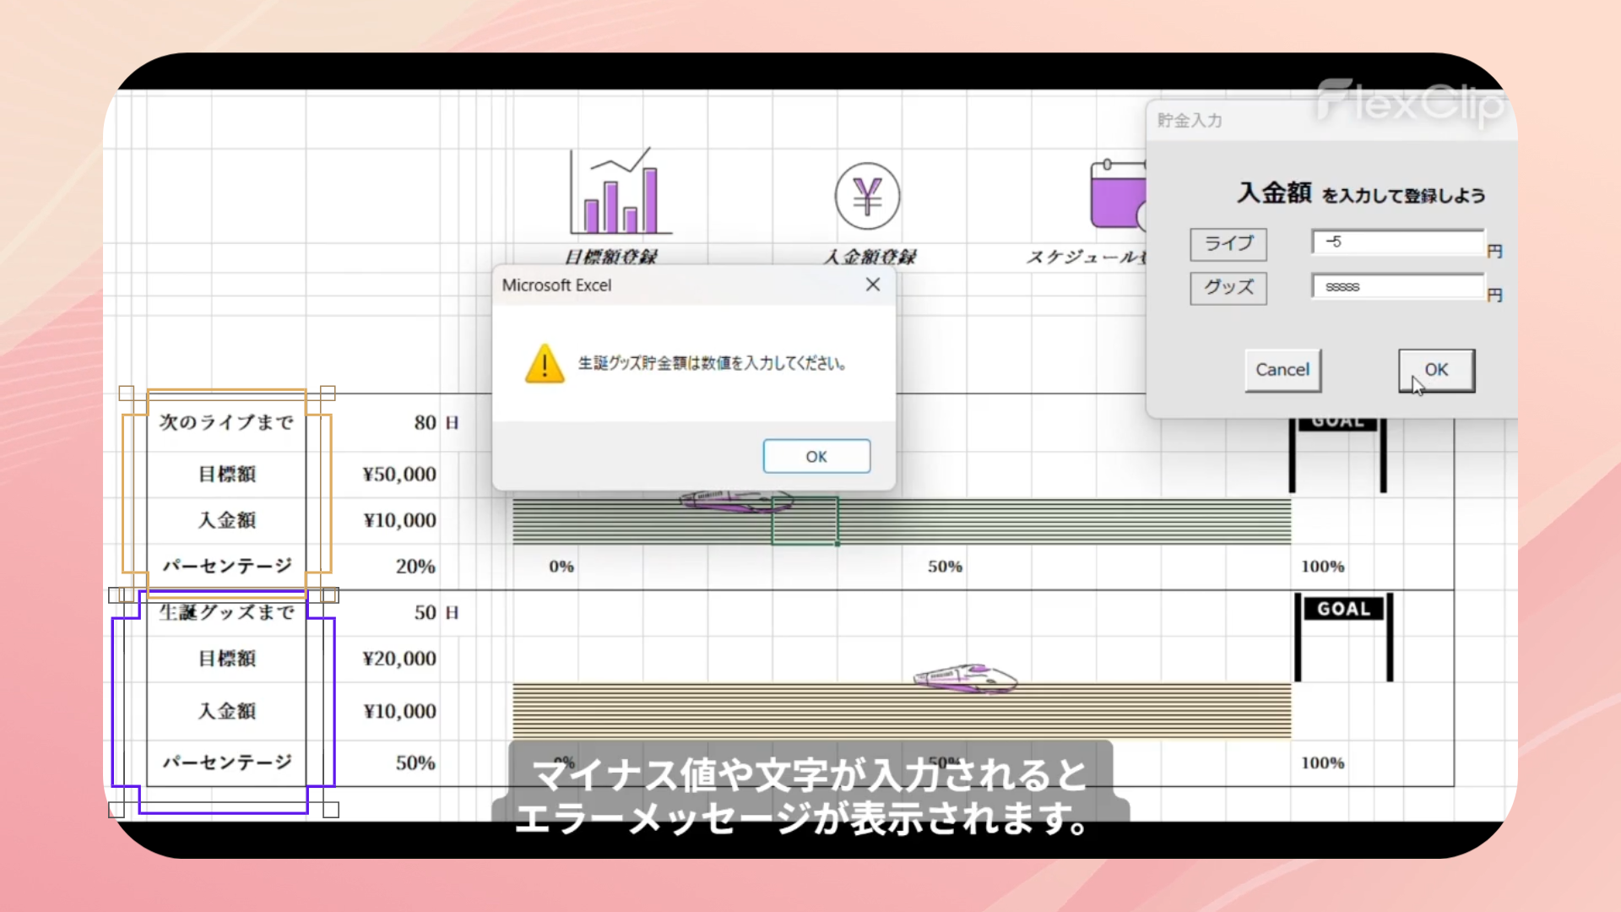Click the ライブ amount input field
1621x912 pixels.
(x=1397, y=242)
